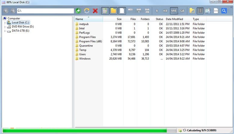Image resolution: width=234 pixels, height=134 pixels.
Task: Click the green Go up arrow button
Action: click(x=78, y=11)
